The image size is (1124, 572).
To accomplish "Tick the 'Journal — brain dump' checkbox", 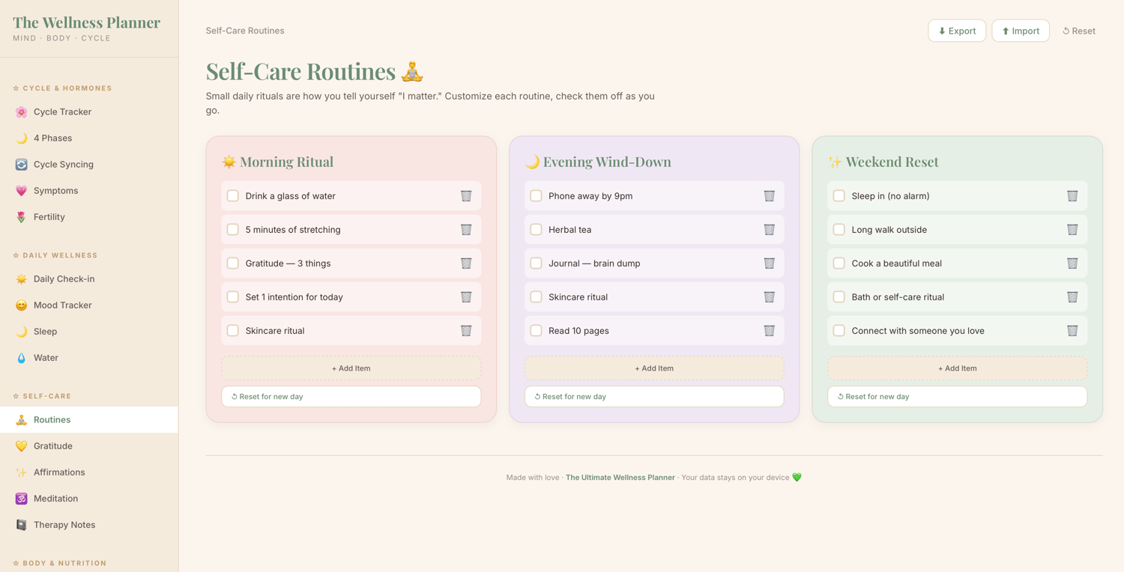I will click(x=536, y=264).
